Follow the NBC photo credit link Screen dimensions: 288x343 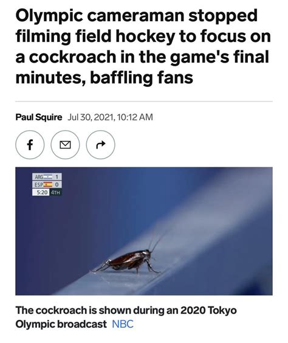point(123,324)
